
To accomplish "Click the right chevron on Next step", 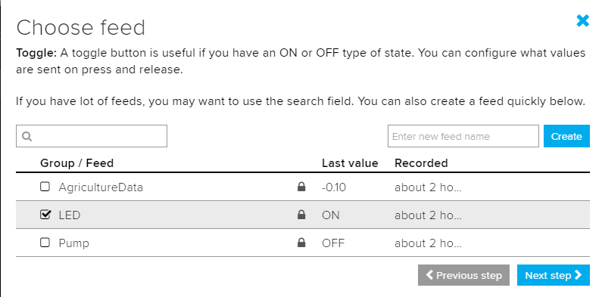I will coord(578,275).
